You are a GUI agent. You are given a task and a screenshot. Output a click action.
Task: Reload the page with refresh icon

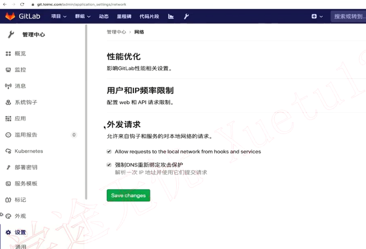pos(22,4)
